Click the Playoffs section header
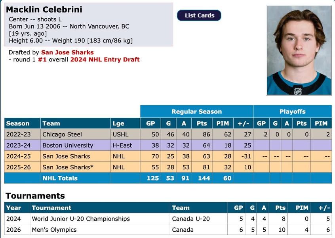The height and width of the screenshot is (238, 335). [293, 111]
